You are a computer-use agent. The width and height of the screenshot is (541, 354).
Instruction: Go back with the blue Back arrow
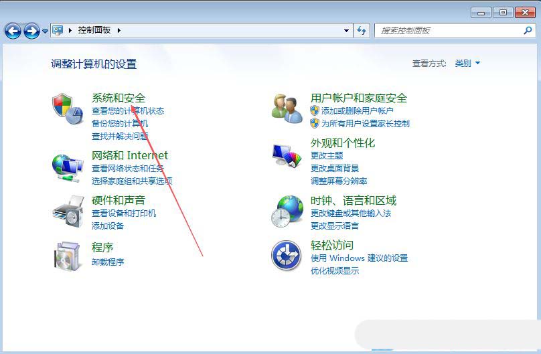[x=13, y=31]
